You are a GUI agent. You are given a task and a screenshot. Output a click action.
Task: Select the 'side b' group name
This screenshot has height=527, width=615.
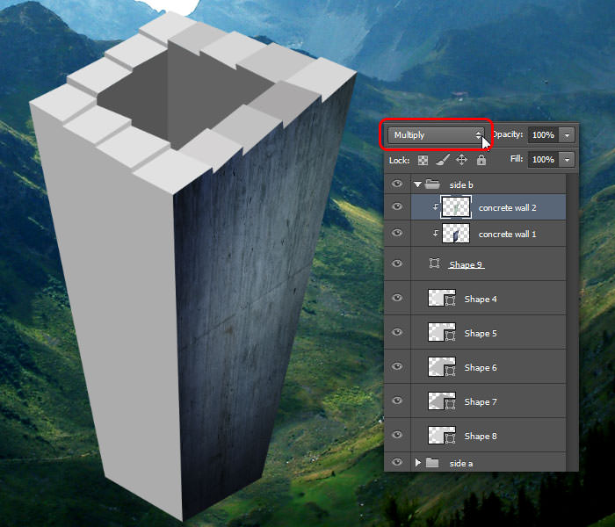click(x=461, y=184)
